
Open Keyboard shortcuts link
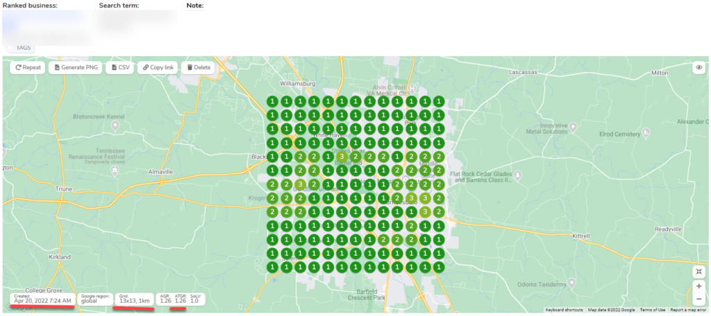click(564, 310)
